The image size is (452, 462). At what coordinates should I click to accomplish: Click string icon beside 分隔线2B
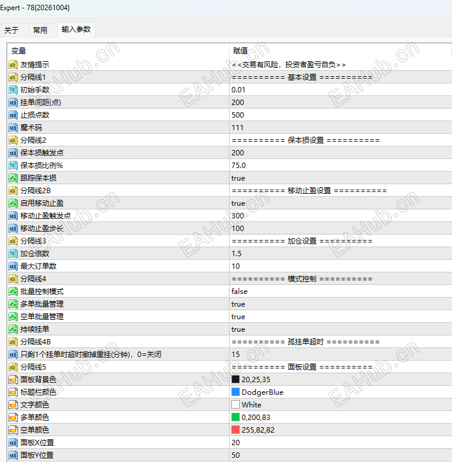point(13,191)
